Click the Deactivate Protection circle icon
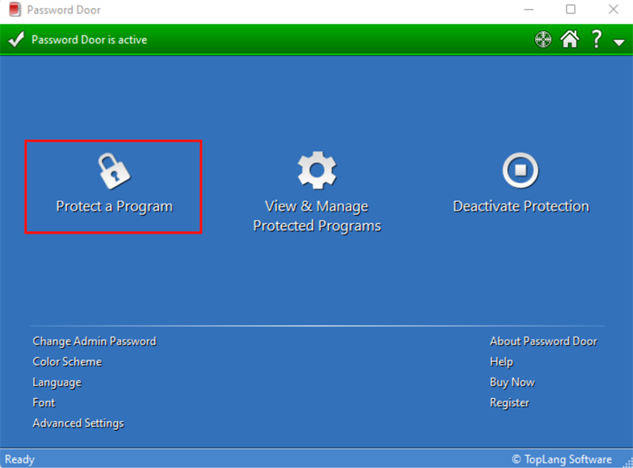Viewport: 633px width, 468px height. tap(520, 169)
